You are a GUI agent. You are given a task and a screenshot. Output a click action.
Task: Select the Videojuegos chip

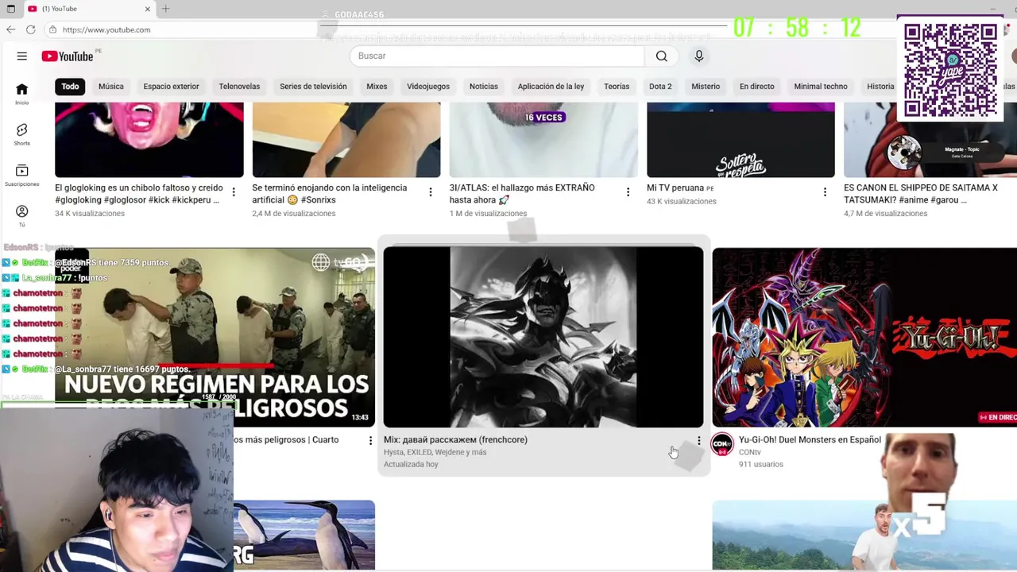click(428, 86)
